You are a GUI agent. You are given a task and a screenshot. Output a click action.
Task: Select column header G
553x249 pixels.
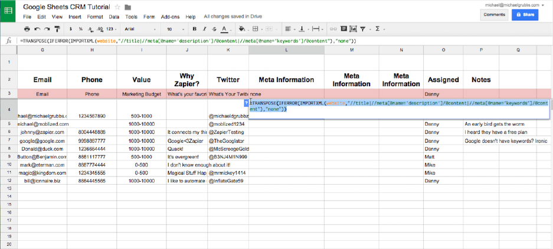point(42,50)
